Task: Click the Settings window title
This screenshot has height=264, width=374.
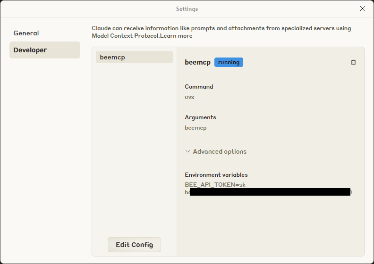Action: pyautogui.click(x=187, y=9)
